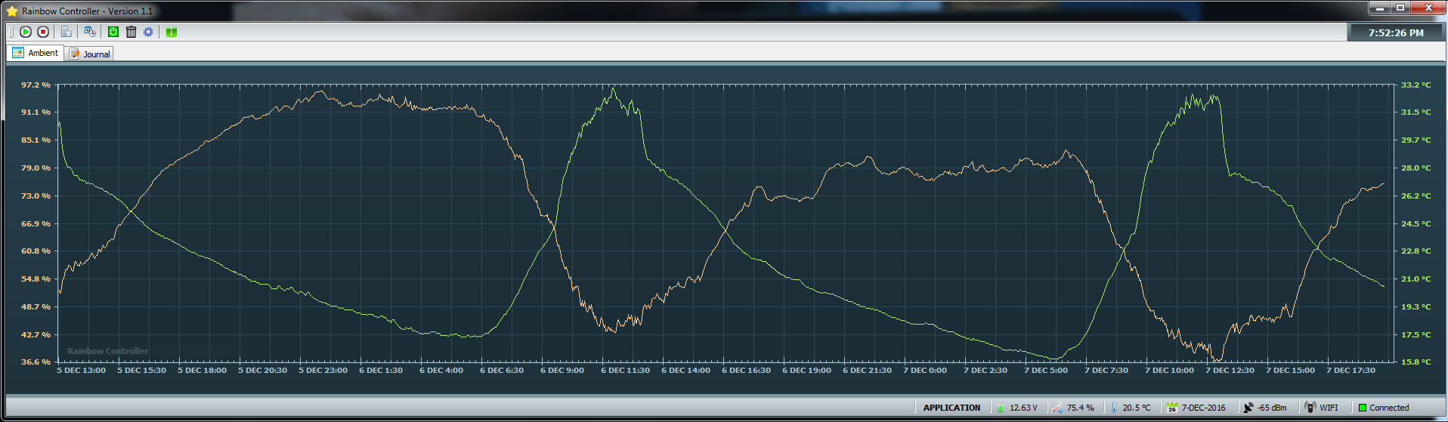Click the green play start button

click(26, 32)
